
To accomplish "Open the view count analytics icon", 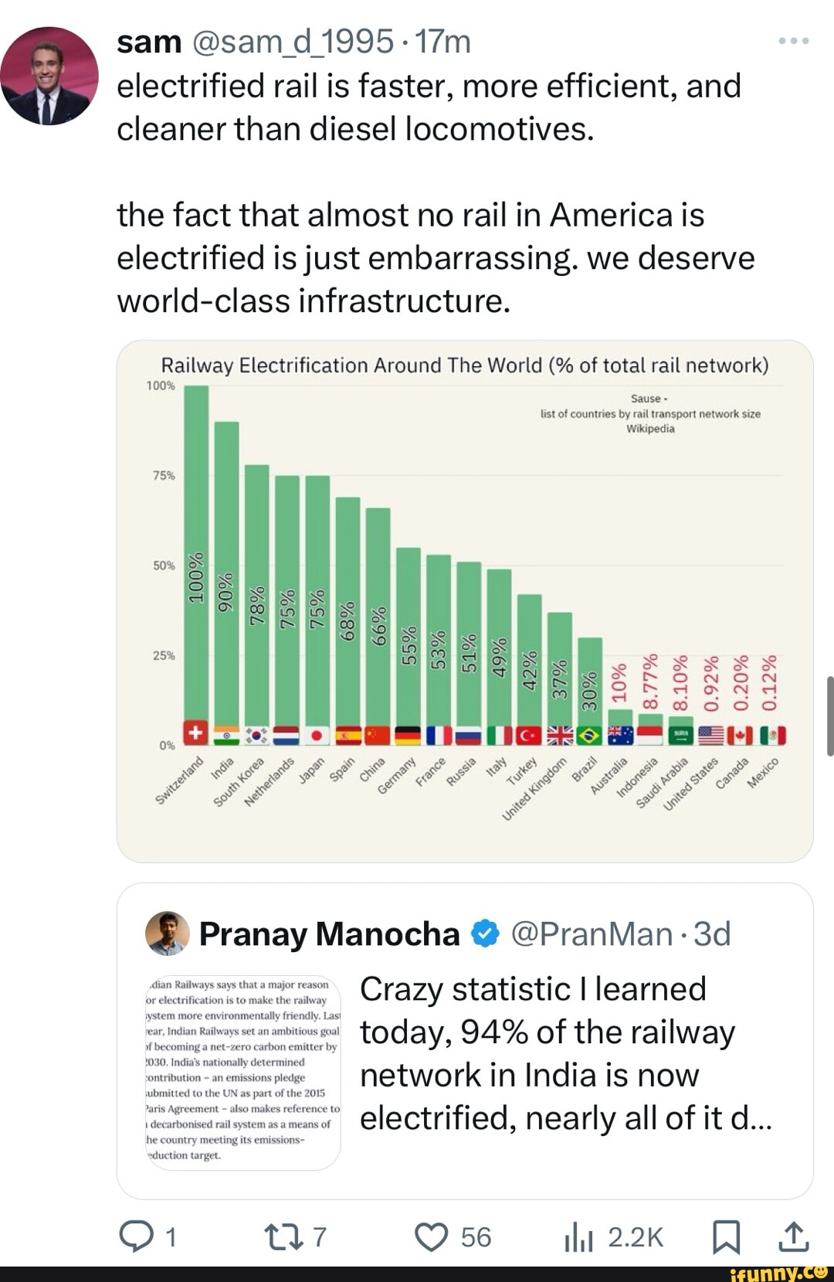I will tap(578, 1236).
